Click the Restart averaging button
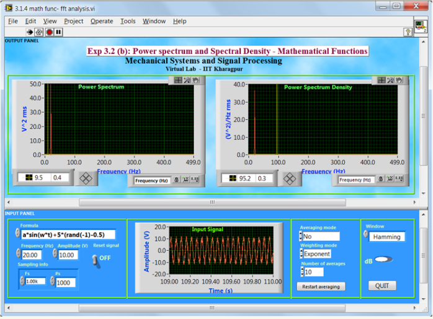 tap(321, 286)
